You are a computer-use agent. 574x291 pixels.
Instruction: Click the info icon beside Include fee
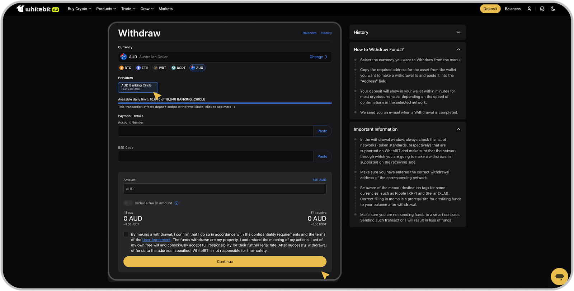tap(177, 203)
